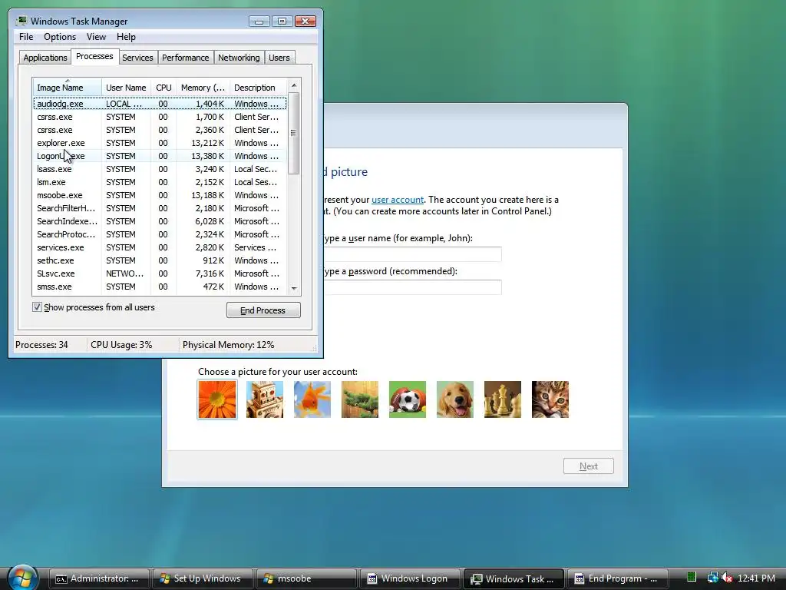Screen dimensions: 786x590
Task: Click the process list scrollbar thumb
Action: coord(294,133)
